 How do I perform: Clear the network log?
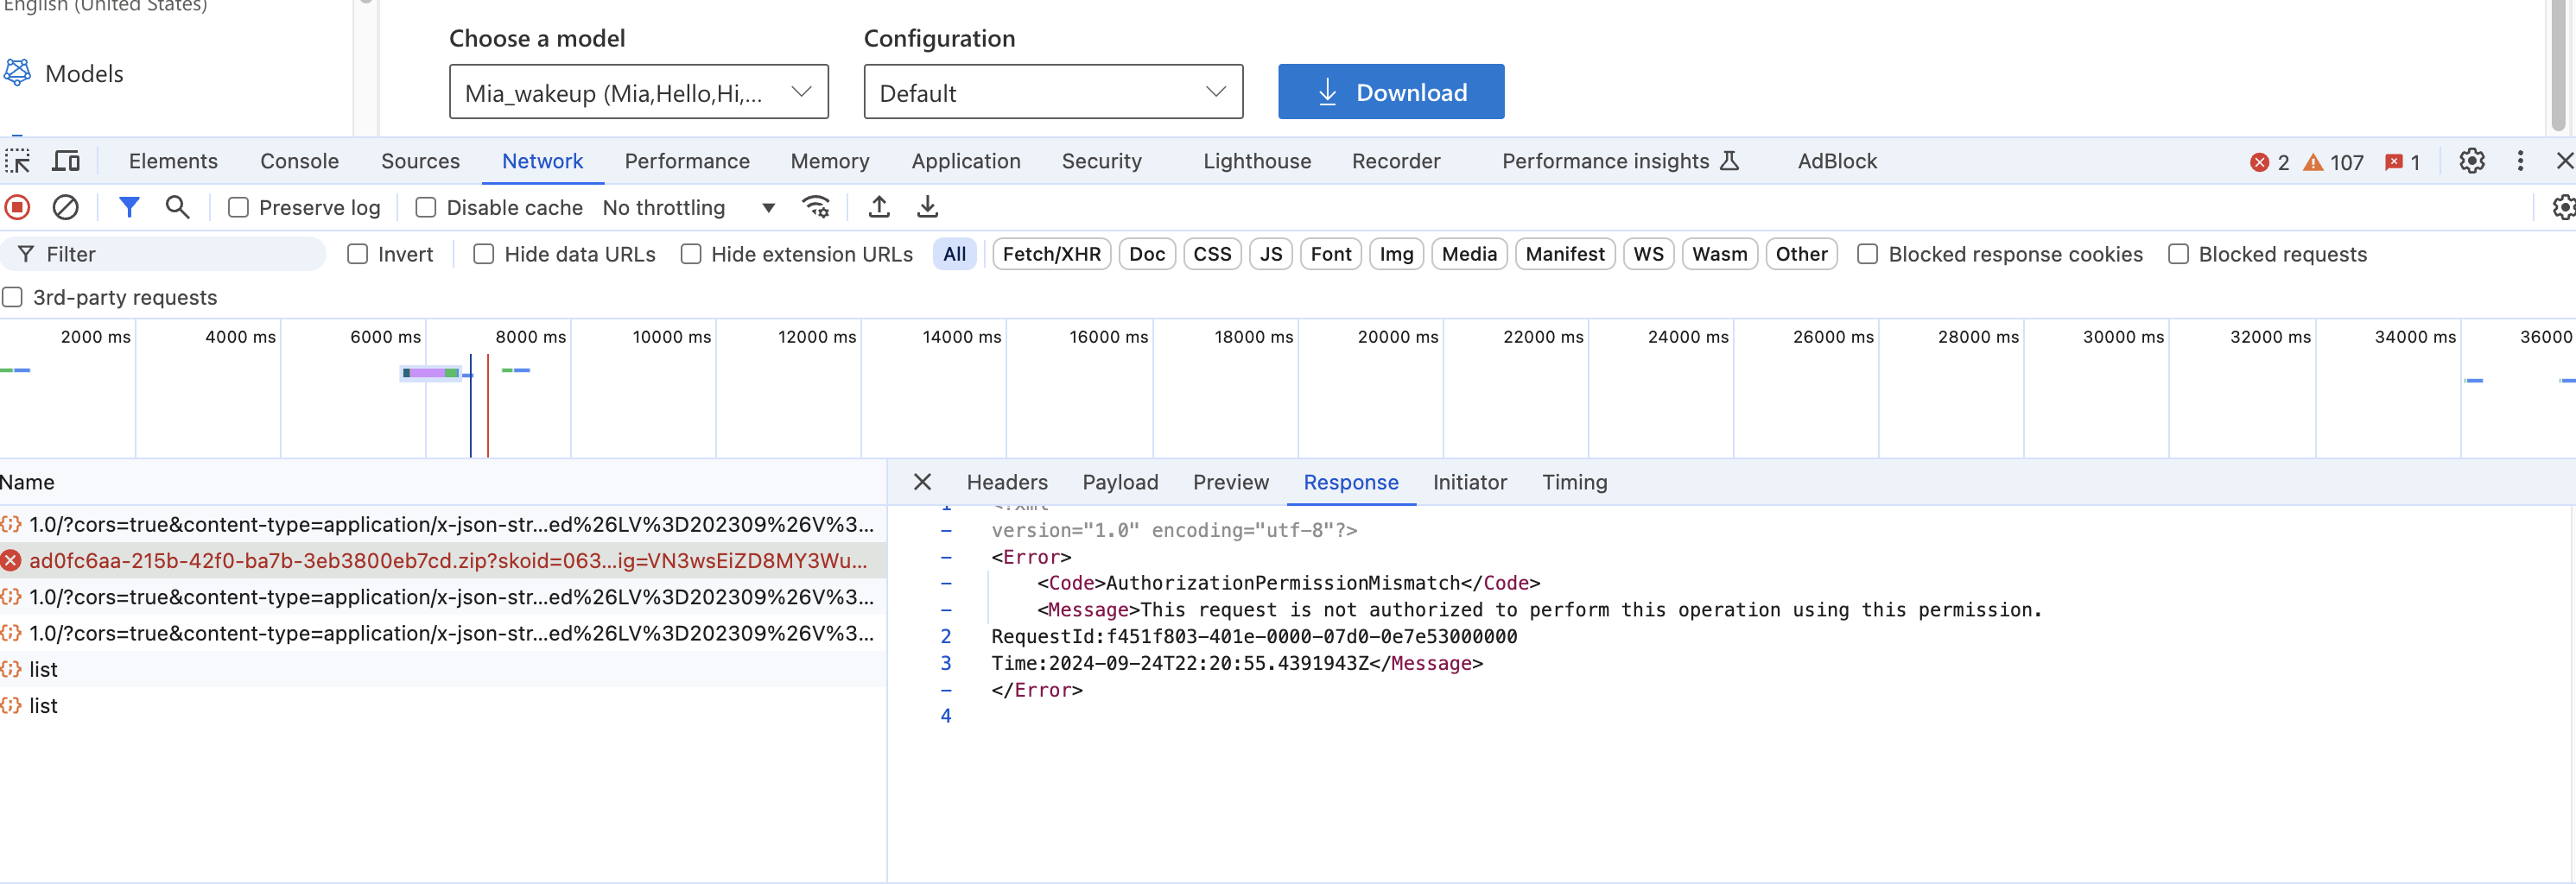[66, 207]
